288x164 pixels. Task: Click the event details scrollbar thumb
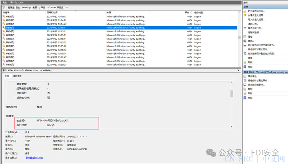[x=232, y=94]
